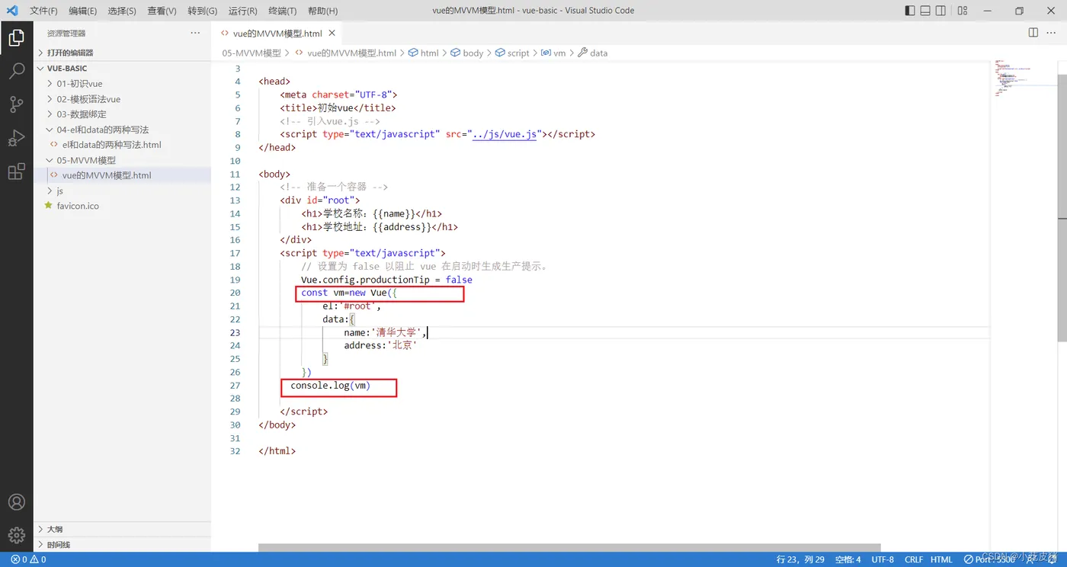Image resolution: width=1067 pixels, height=567 pixels.
Task: Click the horizontal editor scrollbar
Action: pos(569,548)
